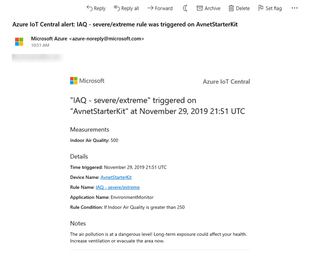Image resolution: width=320 pixels, height=258 pixels.
Task: Click the sender name Microsoft Azure
Action: (x=50, y=39)
